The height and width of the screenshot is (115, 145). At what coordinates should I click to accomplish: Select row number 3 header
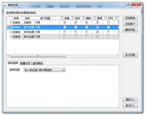(10, 32)
